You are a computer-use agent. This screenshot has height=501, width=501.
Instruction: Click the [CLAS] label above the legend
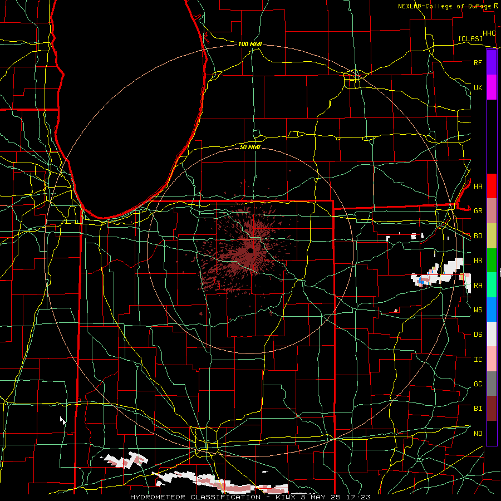[x=470, y=38]
